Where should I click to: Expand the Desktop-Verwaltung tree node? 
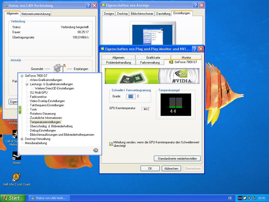(x=22, y=139)
